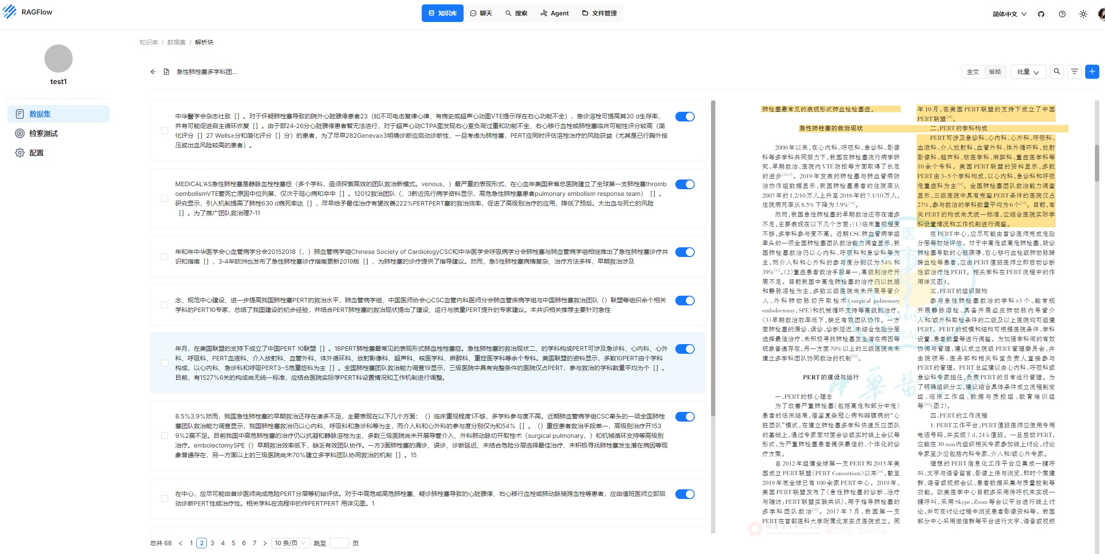Check the box for chunk 在中心，应尽可能

[165, 499]
